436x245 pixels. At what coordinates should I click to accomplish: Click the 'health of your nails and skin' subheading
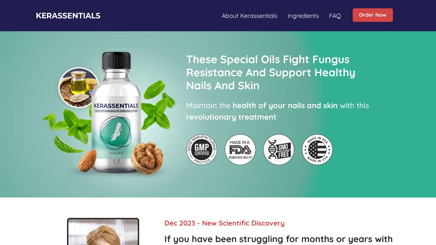(285, 106)
